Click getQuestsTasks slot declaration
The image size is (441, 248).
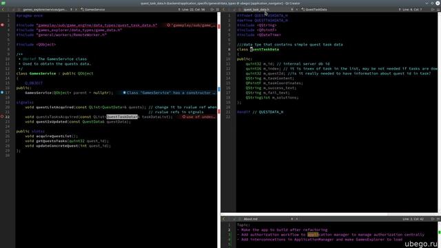pyautogui.click(x=52, y=141)
